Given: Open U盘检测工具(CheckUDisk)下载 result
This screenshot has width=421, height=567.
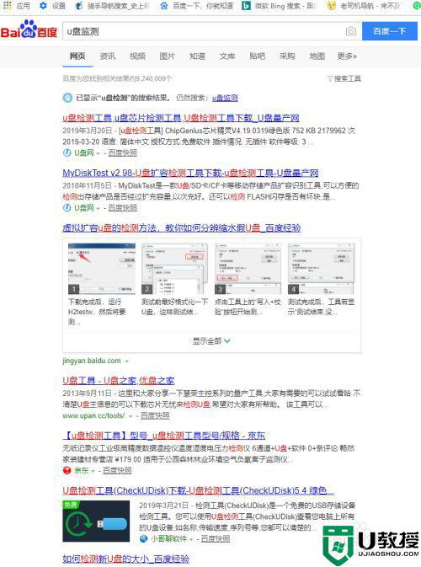Looking at the screenshot, I should click(199, 490).
